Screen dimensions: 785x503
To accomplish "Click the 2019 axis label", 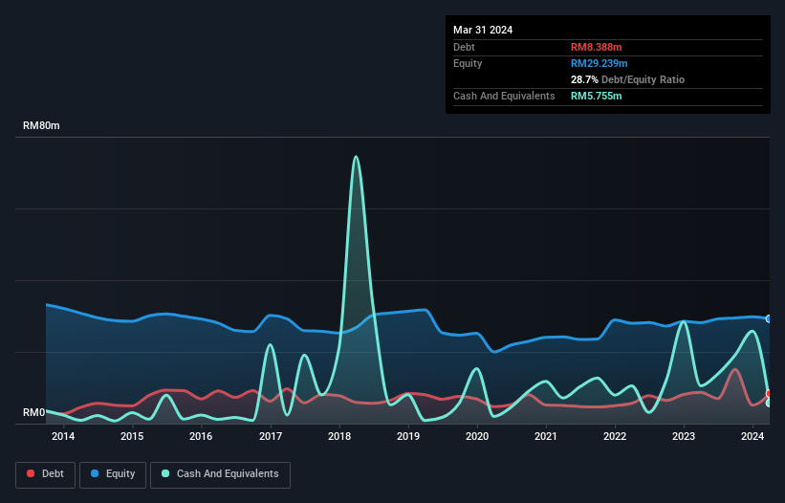I will [408, 436].
